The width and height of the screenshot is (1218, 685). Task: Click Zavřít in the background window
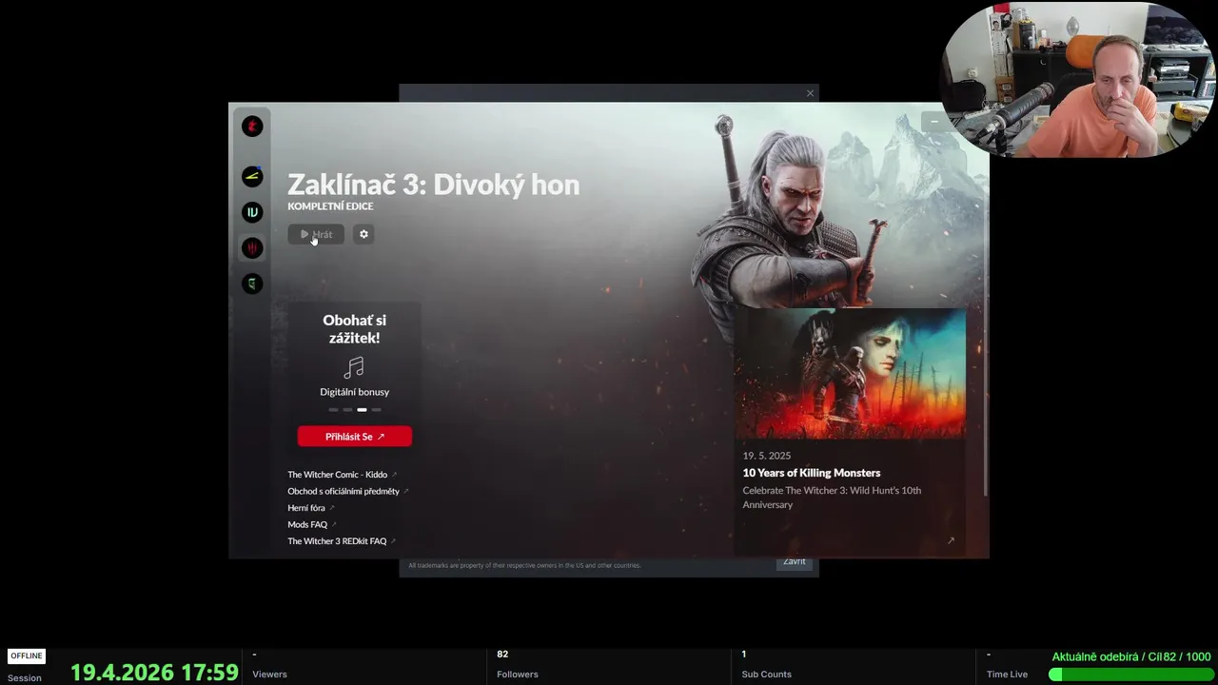click(795, 562)
